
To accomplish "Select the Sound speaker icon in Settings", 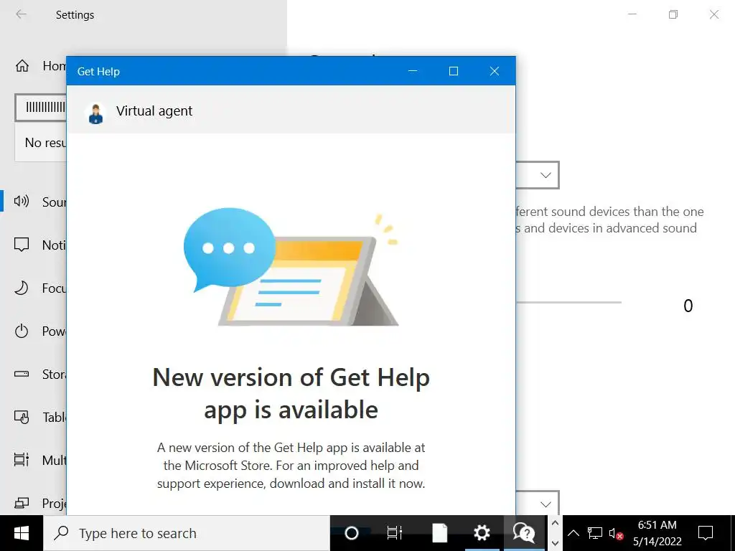I will [x=22, y=202].
